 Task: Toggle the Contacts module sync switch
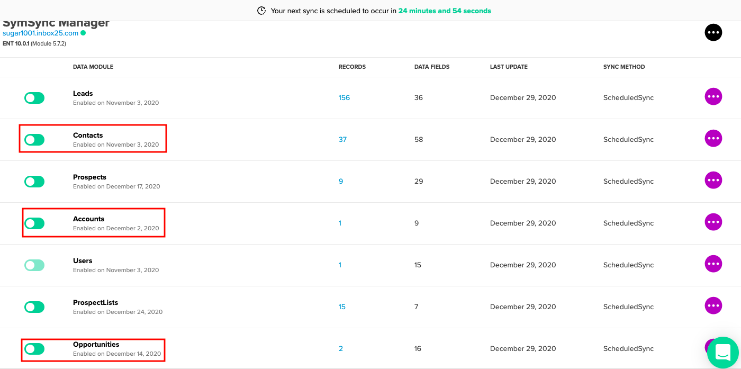click(34, 140)
